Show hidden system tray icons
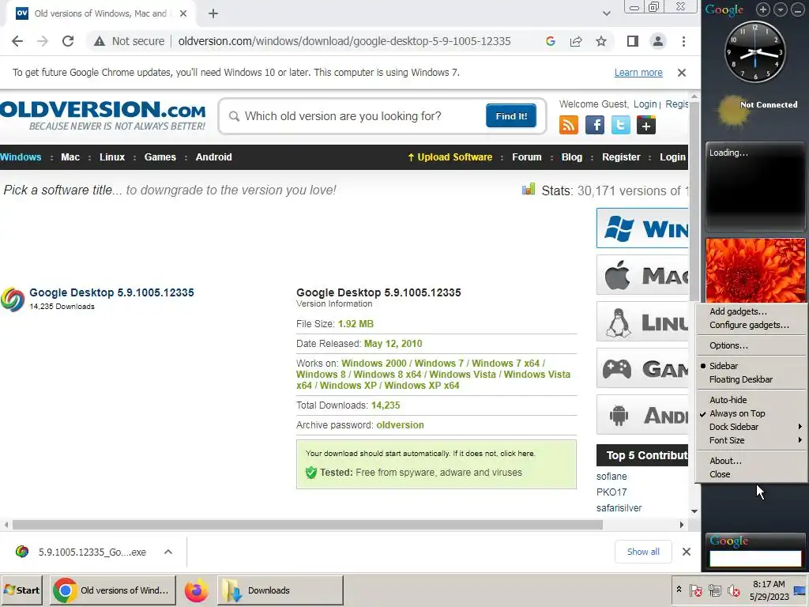The height and width of the screenshot is (607, 809). click(x=679, y=589)
